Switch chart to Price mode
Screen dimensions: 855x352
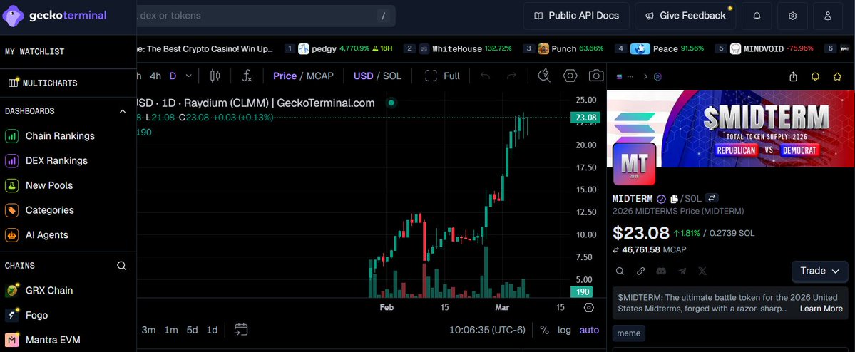285,76
